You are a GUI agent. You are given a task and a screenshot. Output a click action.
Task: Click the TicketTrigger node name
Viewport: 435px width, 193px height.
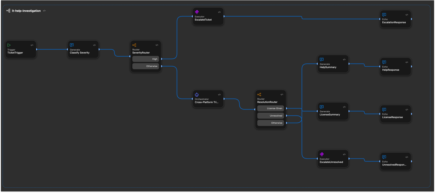coord(15,53)
